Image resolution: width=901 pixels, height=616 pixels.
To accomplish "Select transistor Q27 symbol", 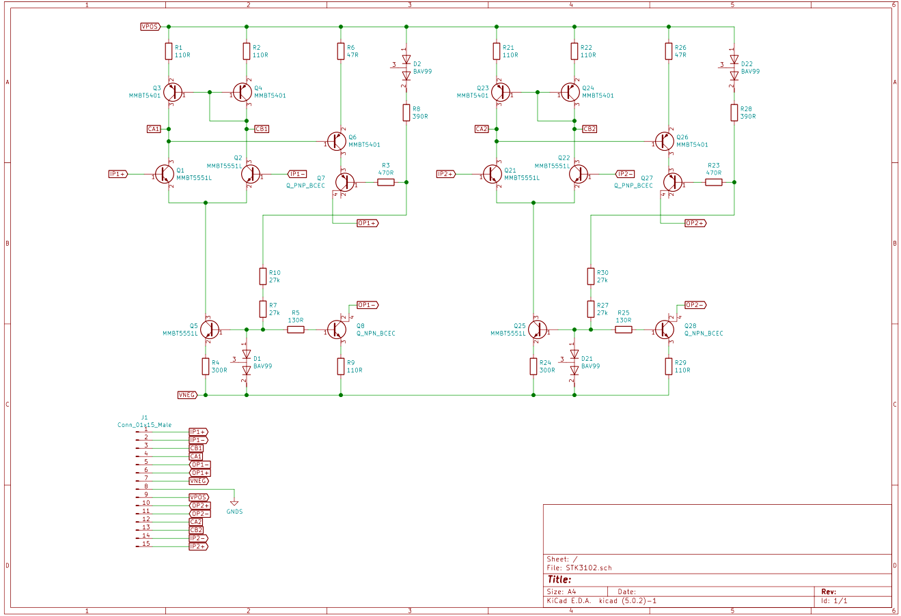I will pos(674,181).
